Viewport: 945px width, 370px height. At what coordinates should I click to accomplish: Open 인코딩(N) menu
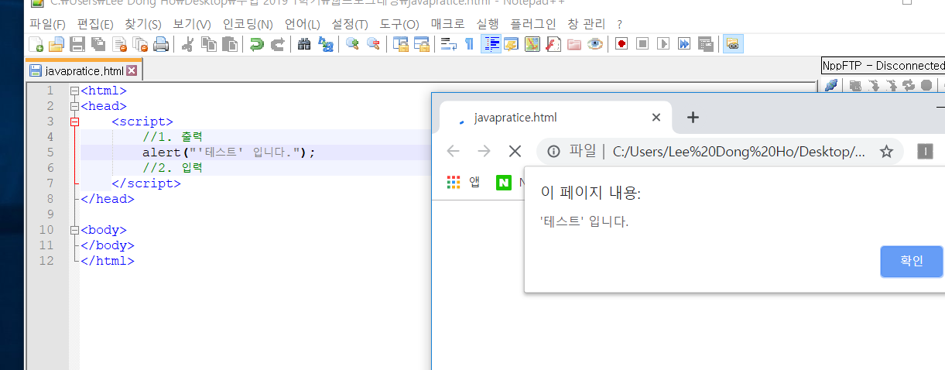248,24
